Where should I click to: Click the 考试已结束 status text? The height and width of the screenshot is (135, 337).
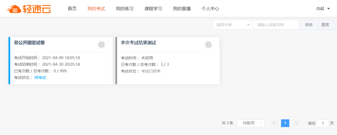151,71
